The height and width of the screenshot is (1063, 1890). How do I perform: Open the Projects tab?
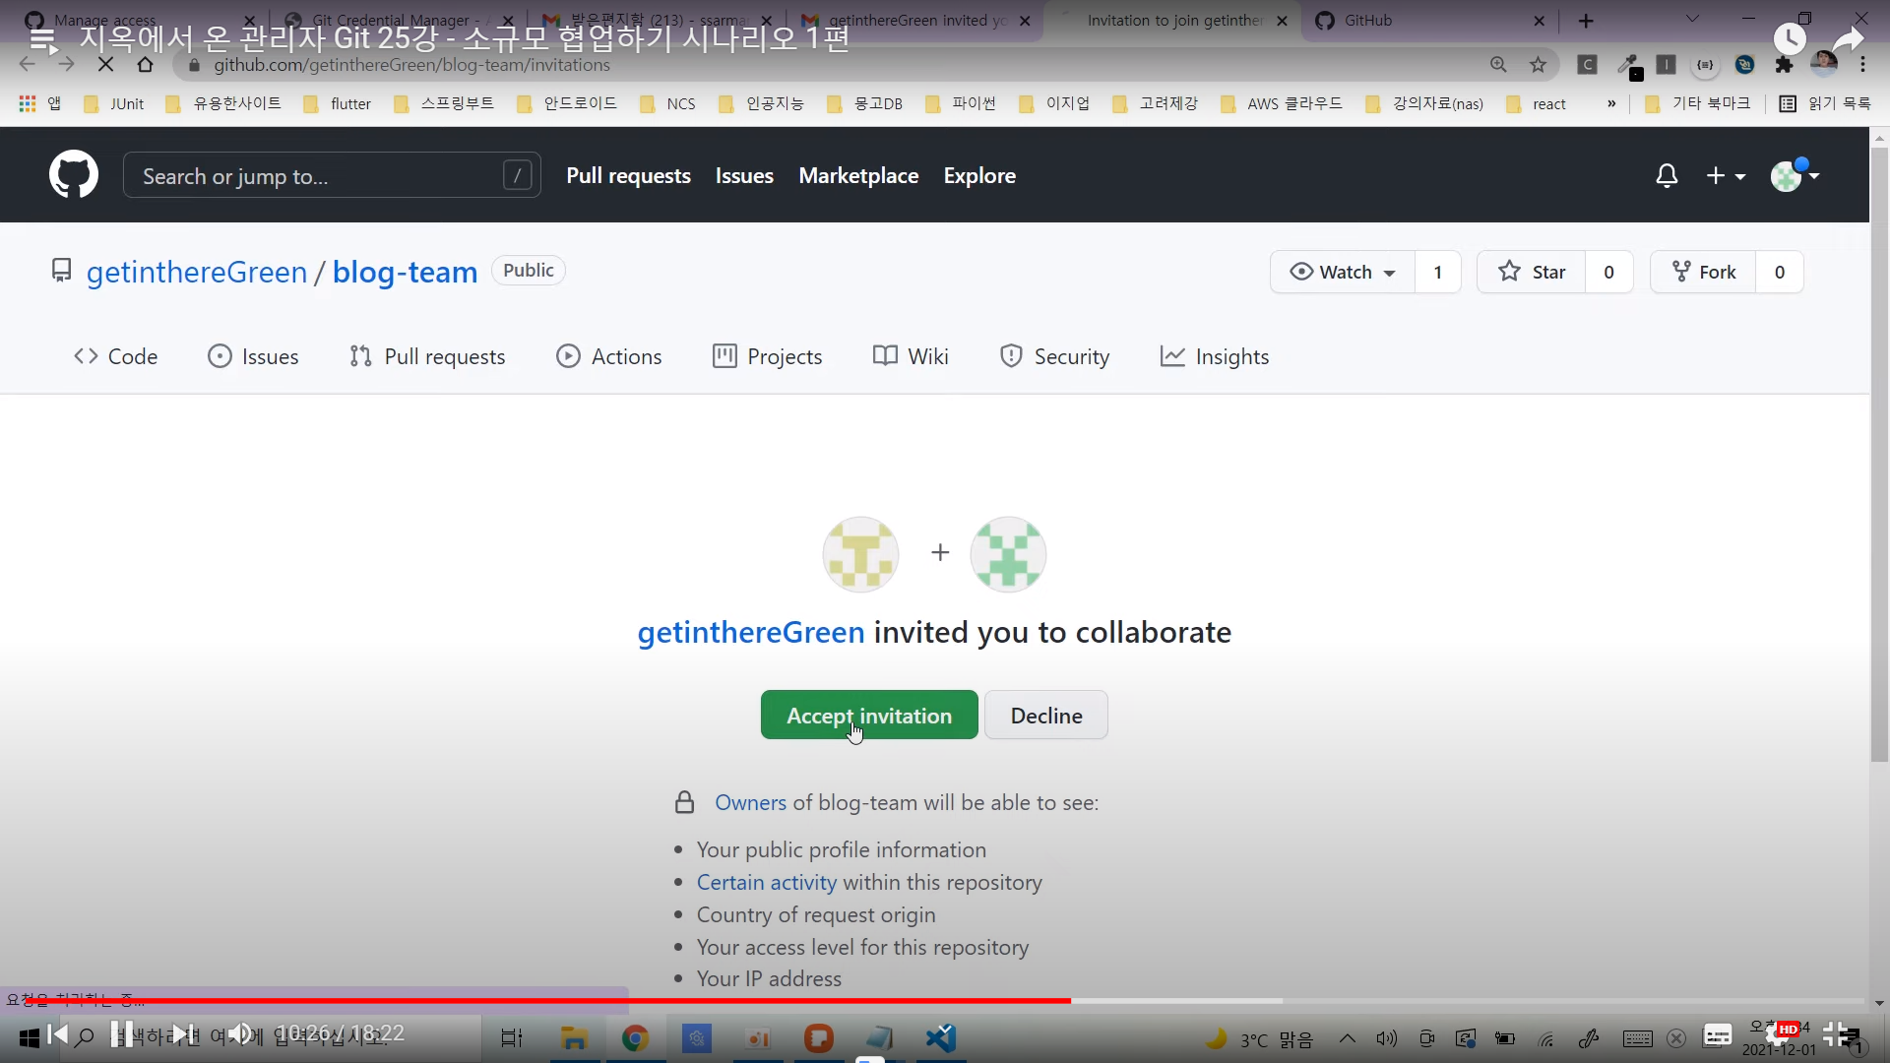768,356
